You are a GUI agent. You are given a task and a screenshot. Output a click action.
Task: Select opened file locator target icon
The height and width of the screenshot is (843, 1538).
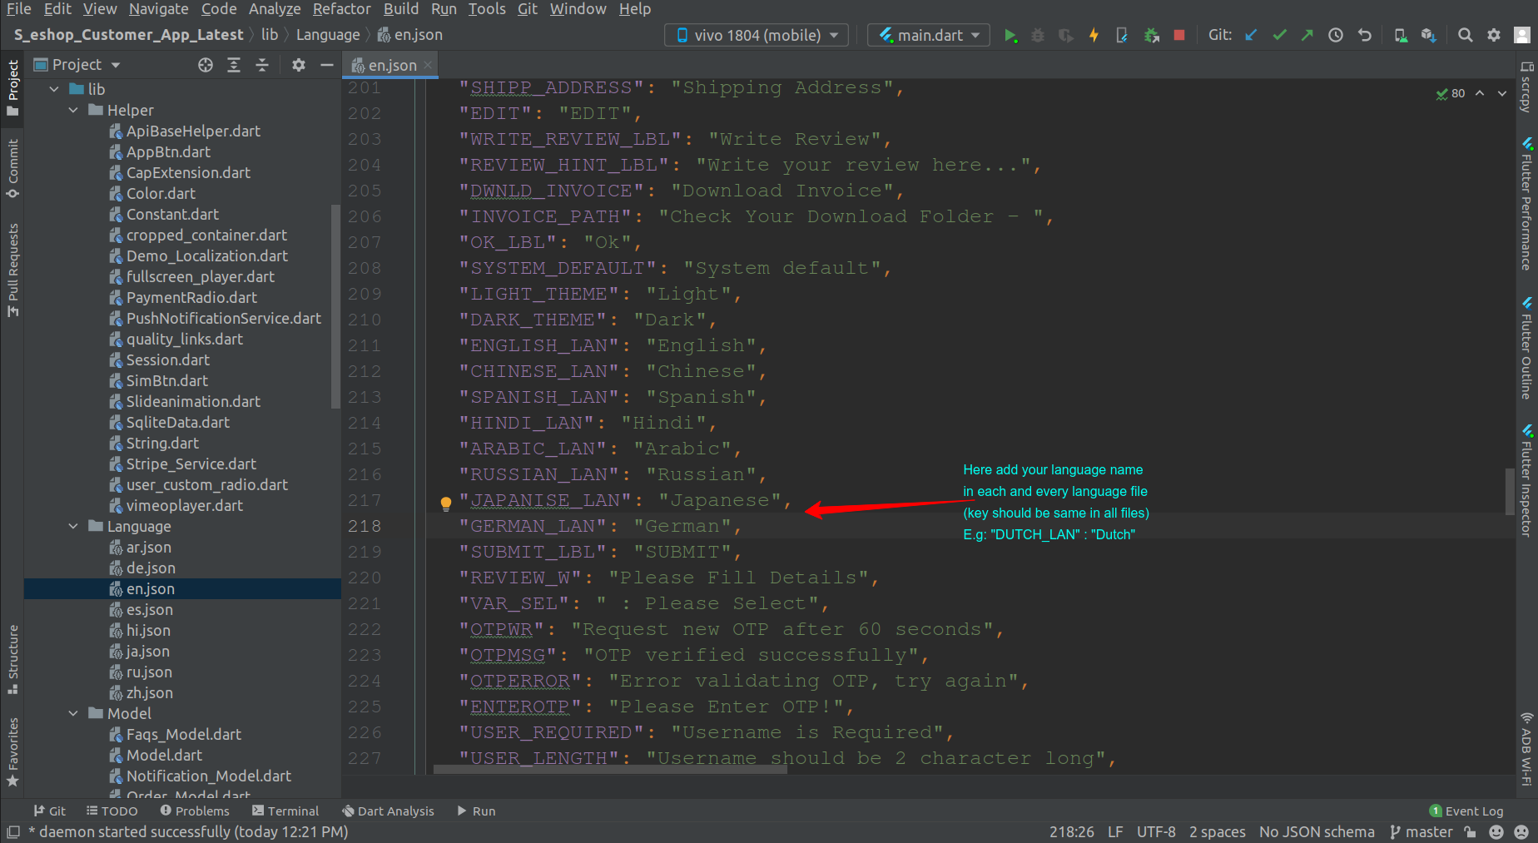pyautogui.click(x=206, y=65)
